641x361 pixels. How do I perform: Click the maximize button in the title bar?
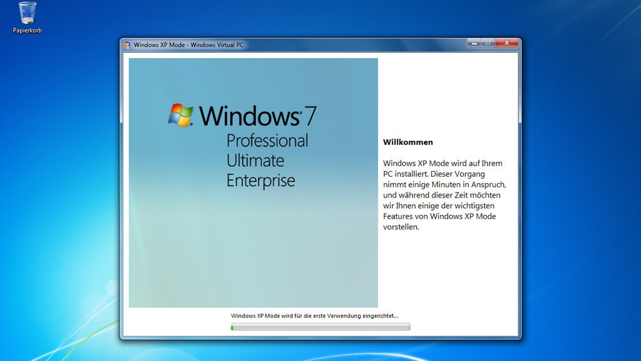tap(488, 43)
